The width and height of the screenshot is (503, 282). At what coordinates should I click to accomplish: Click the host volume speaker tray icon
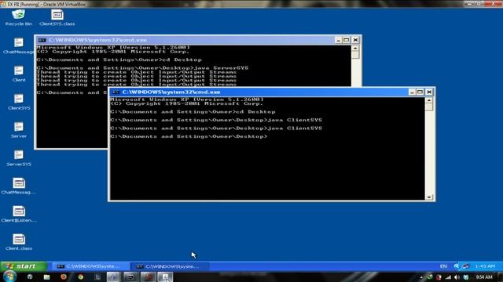457,277
